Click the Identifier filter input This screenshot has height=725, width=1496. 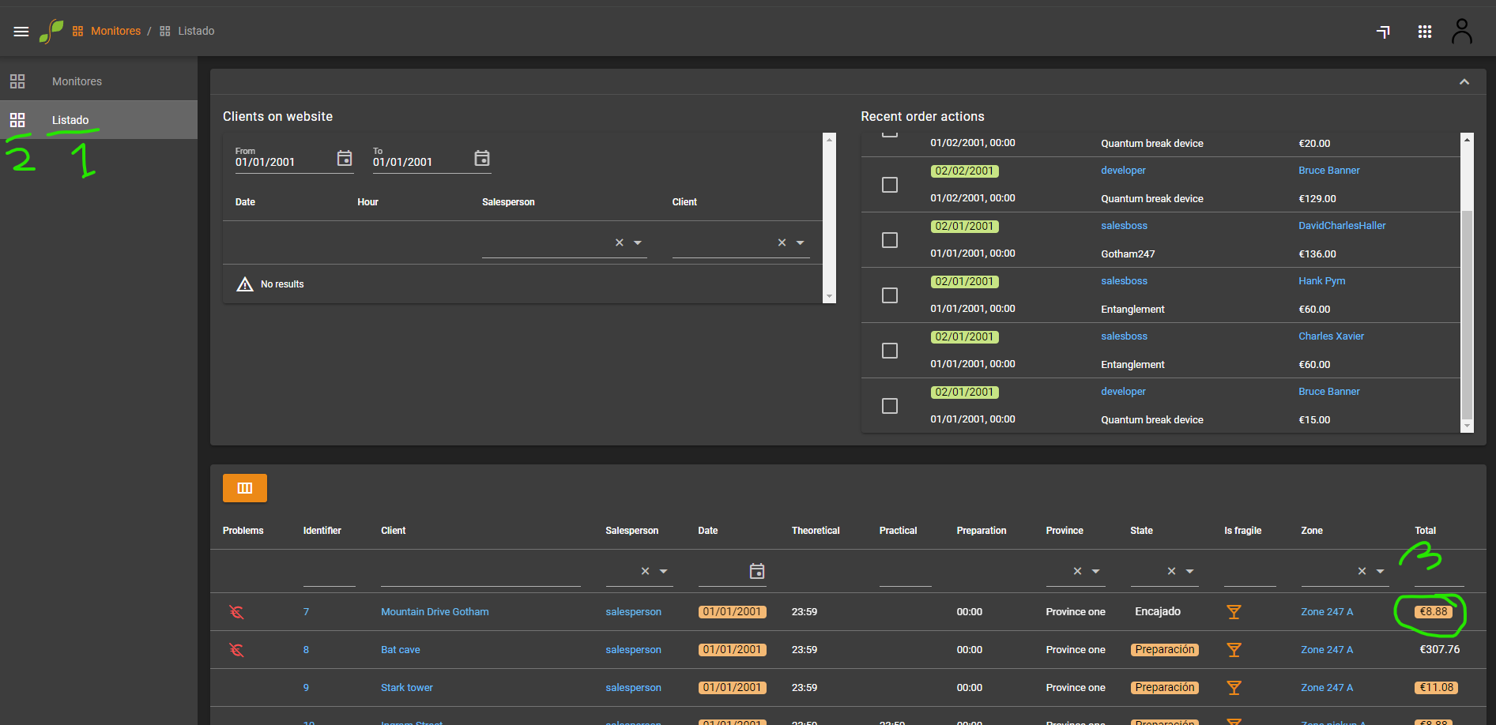[x=329, y=571]
